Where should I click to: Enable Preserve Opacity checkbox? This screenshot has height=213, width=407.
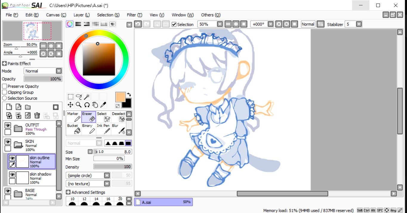point(4,86)
